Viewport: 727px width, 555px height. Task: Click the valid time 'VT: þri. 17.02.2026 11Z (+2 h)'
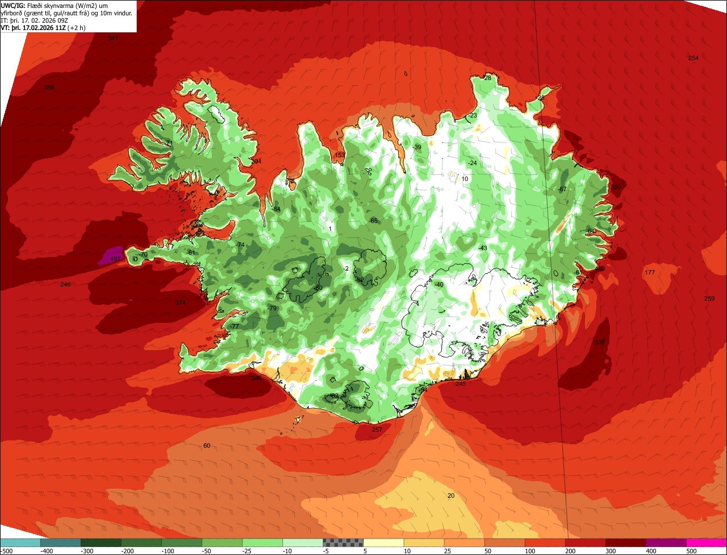[43, 27]
